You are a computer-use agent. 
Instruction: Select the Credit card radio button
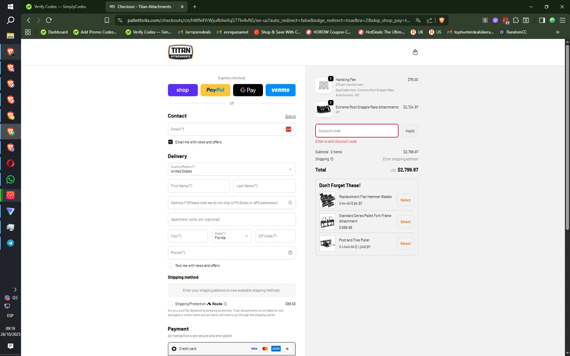pyautogui.click(x=174, y=348)
